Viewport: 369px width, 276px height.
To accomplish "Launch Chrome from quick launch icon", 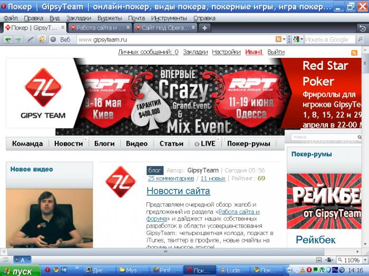I will tap(56, 270).
